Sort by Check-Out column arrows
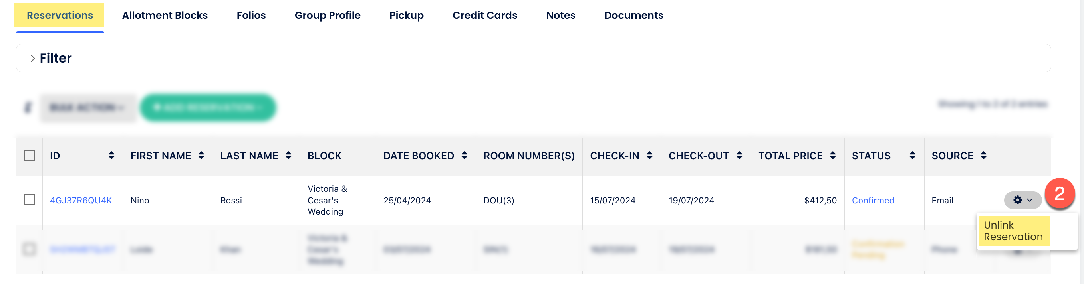1084x284 pixels. [739, 156]
